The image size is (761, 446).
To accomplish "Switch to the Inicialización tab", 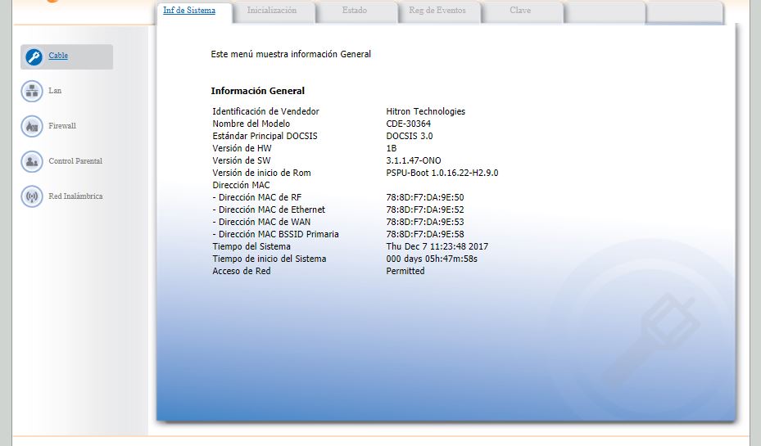I will [x=271, y=11].
